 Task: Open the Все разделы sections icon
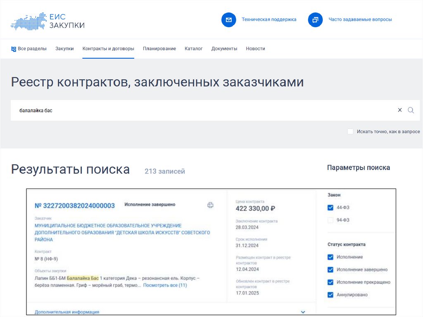(x=14, y=49)
